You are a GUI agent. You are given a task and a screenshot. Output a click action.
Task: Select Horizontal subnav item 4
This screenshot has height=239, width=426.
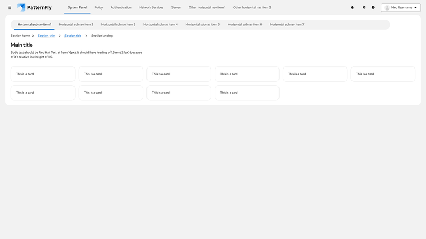(x=161, y=24)
